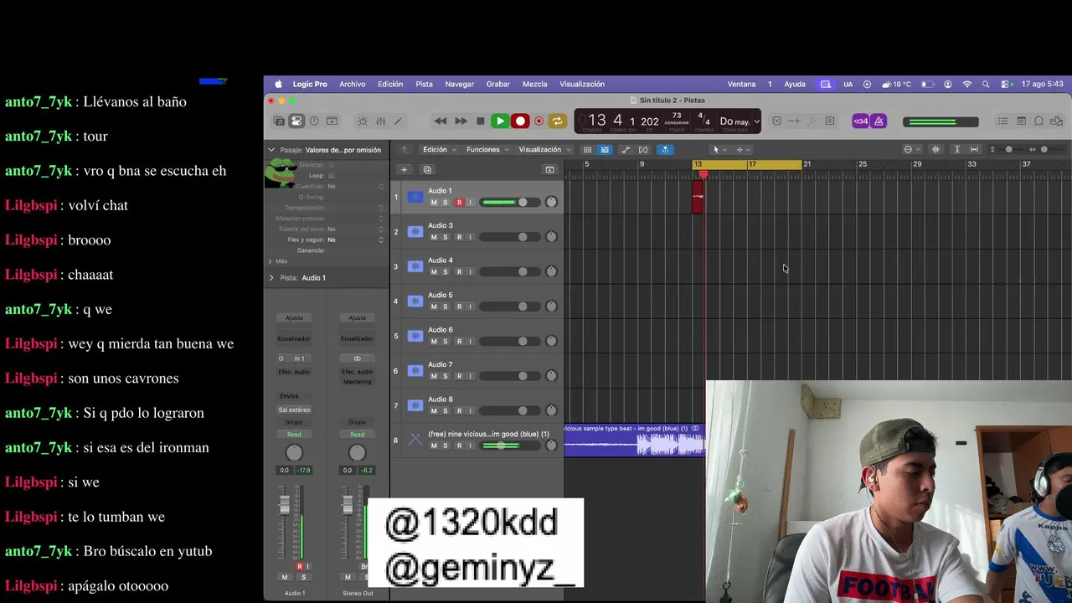Open the Visualización dropdown in tracks toolbar
The height and width of the screenshot is (603, 1072).
tap(544, 150)
